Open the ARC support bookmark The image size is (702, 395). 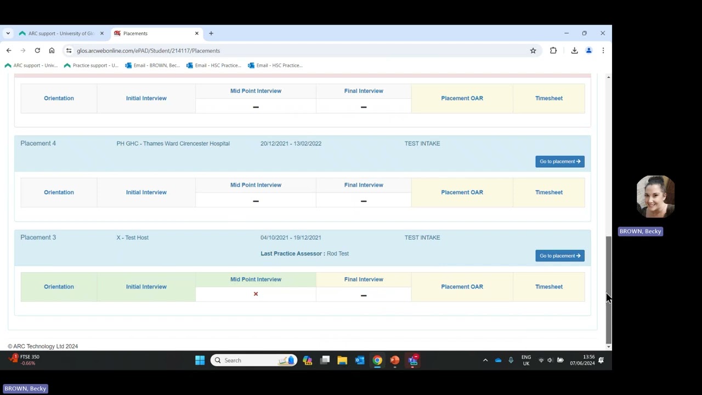[x=31, y=65]
